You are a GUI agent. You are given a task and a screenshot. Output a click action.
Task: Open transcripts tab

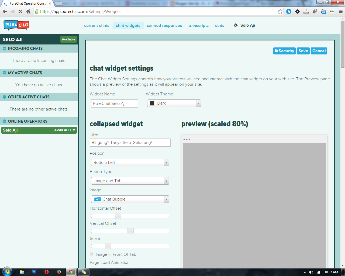click(198, 26)
